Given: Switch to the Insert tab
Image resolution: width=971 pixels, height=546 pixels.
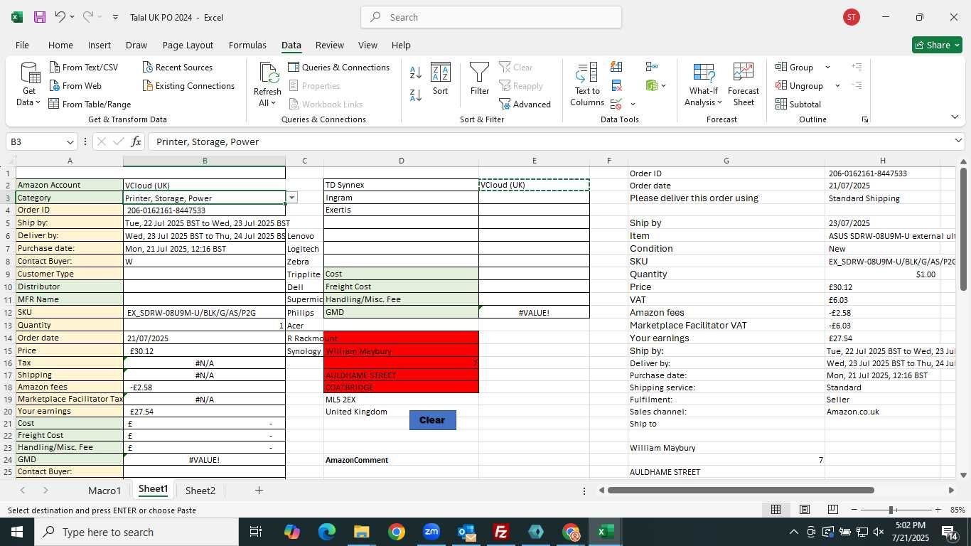Looking at the screenshot, I should [100, 45].
